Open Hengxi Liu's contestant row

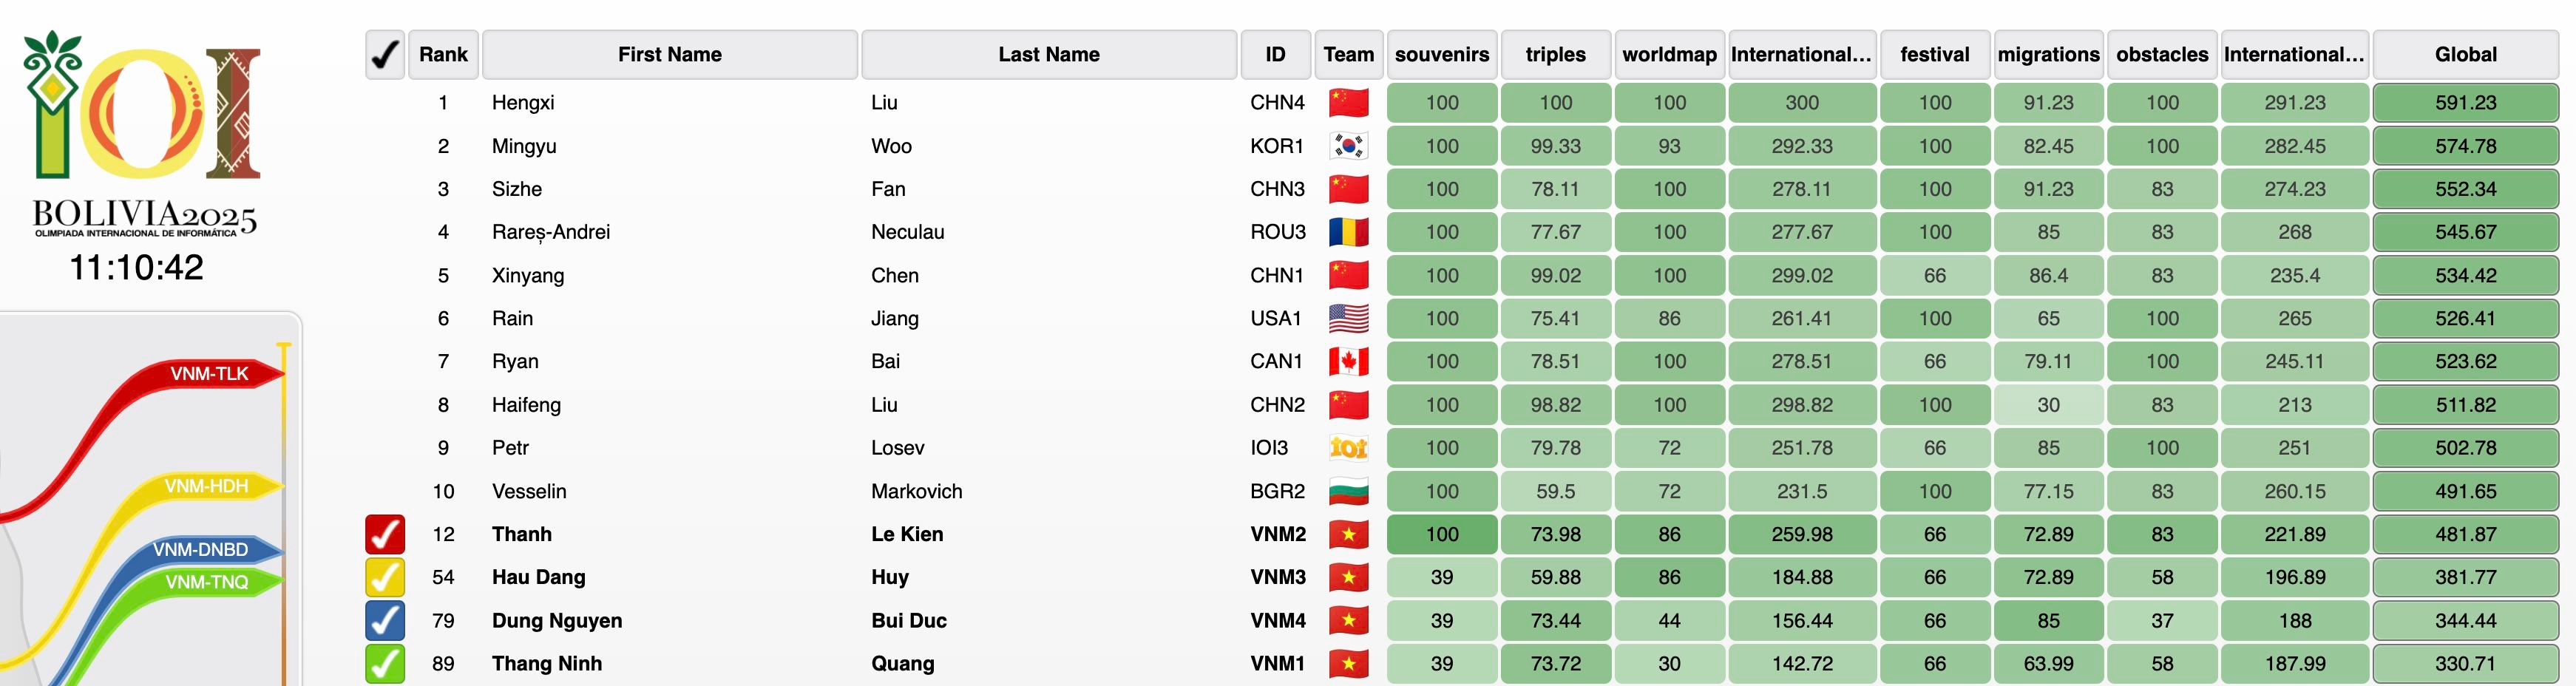click(x=1461, y=102)
